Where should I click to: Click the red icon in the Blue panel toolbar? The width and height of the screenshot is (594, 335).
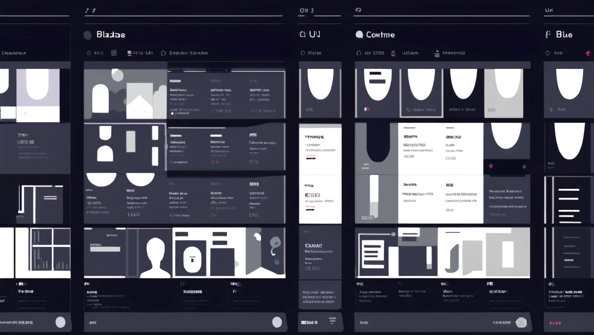click(x=588, y=53)
